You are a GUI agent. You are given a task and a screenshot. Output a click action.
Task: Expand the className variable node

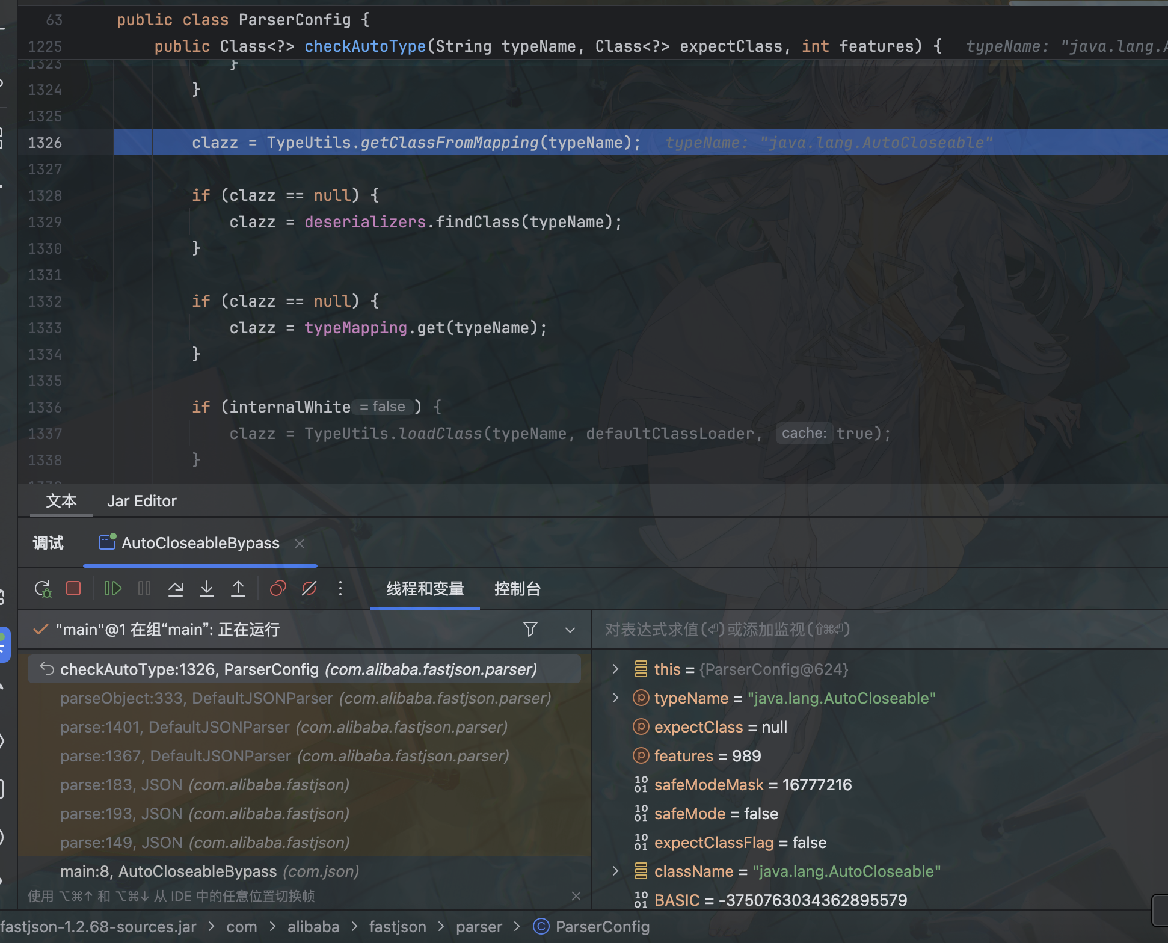click(x=615, y=871)
